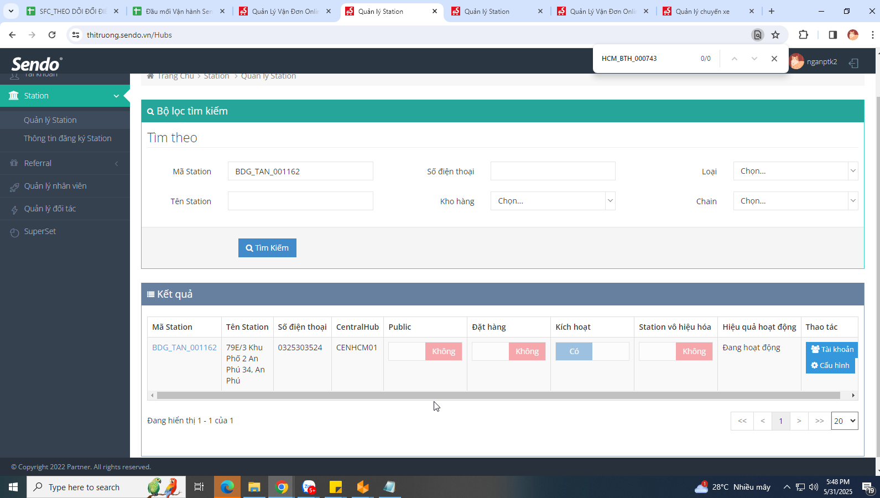This screenshot has width=880, height=498.
Task: Open Chrome profile avatar
Action: coord(853,35)
